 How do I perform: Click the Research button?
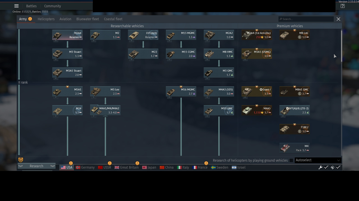pyautogui.click(x=36, y=166)
